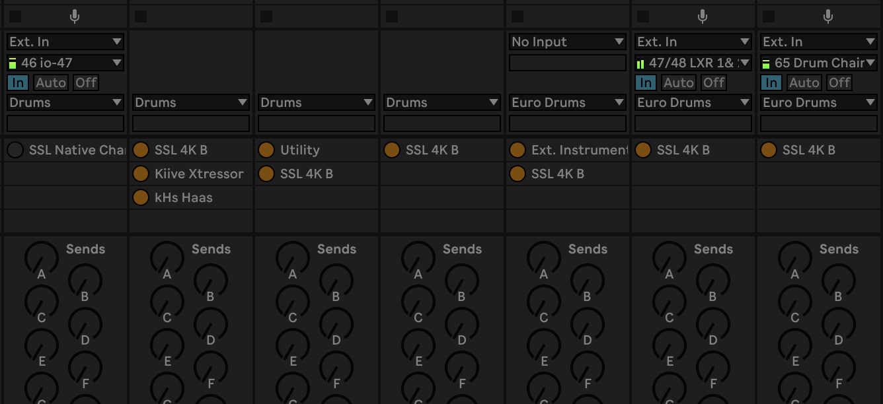This screenshot has width=883, height=404.
Task: Enable the SSL Native Chan device activator circle
Action: click(15, 150)
